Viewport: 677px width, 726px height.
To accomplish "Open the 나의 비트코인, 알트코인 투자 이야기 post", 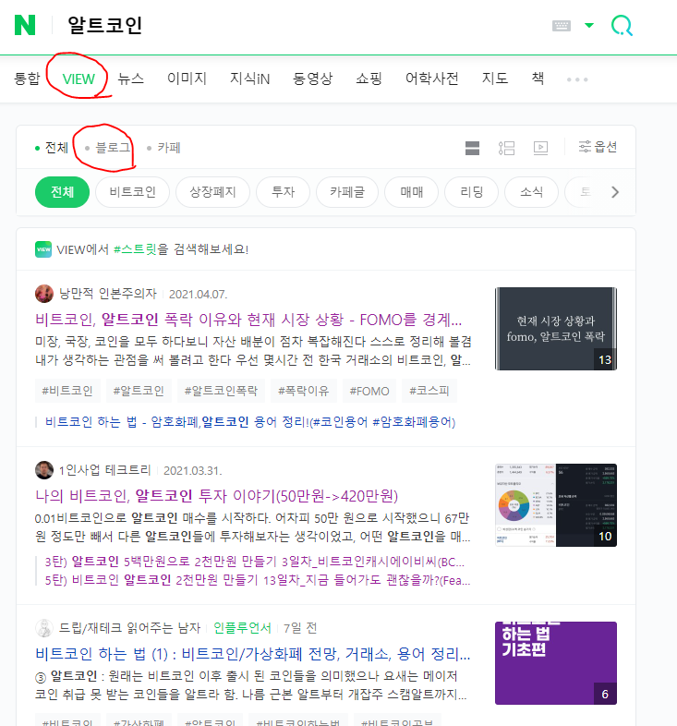I will pyautogui.click(x=217, y=496).
